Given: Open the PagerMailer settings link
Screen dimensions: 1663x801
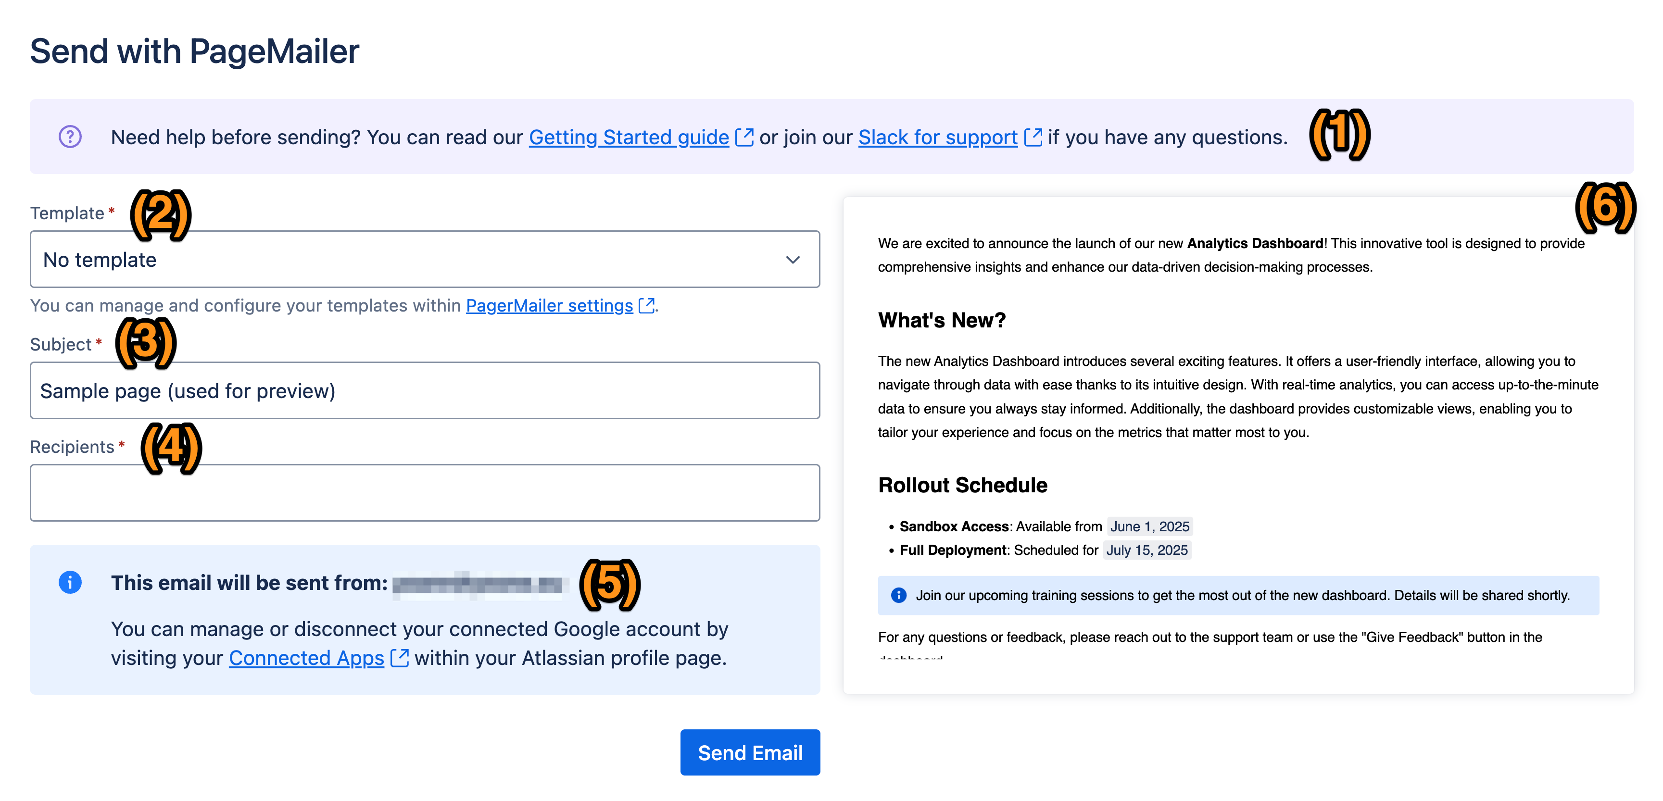Looking at the screenshot, I should (549, 305).
